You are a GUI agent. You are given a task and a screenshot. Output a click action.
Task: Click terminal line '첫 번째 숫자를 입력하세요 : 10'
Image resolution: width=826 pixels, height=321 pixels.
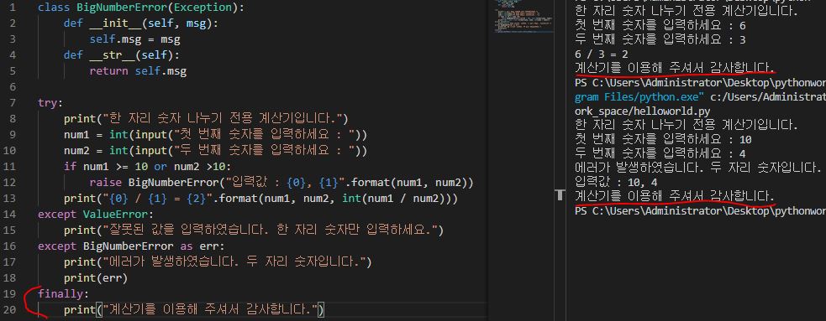(663, 140)
